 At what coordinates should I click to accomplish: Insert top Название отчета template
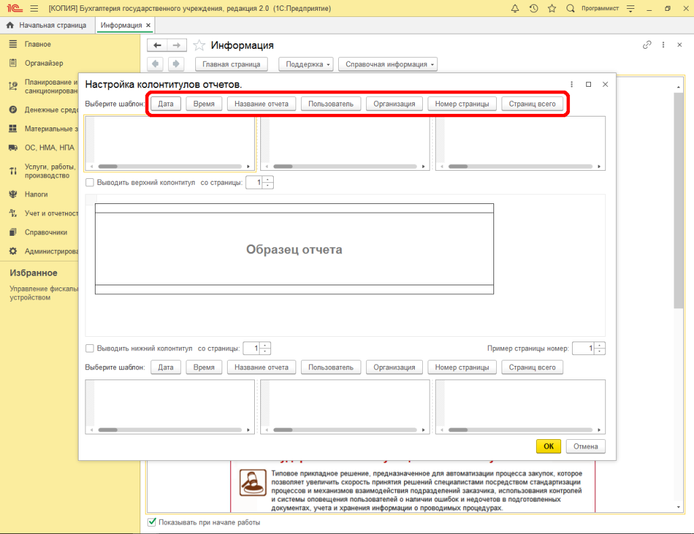261,104
